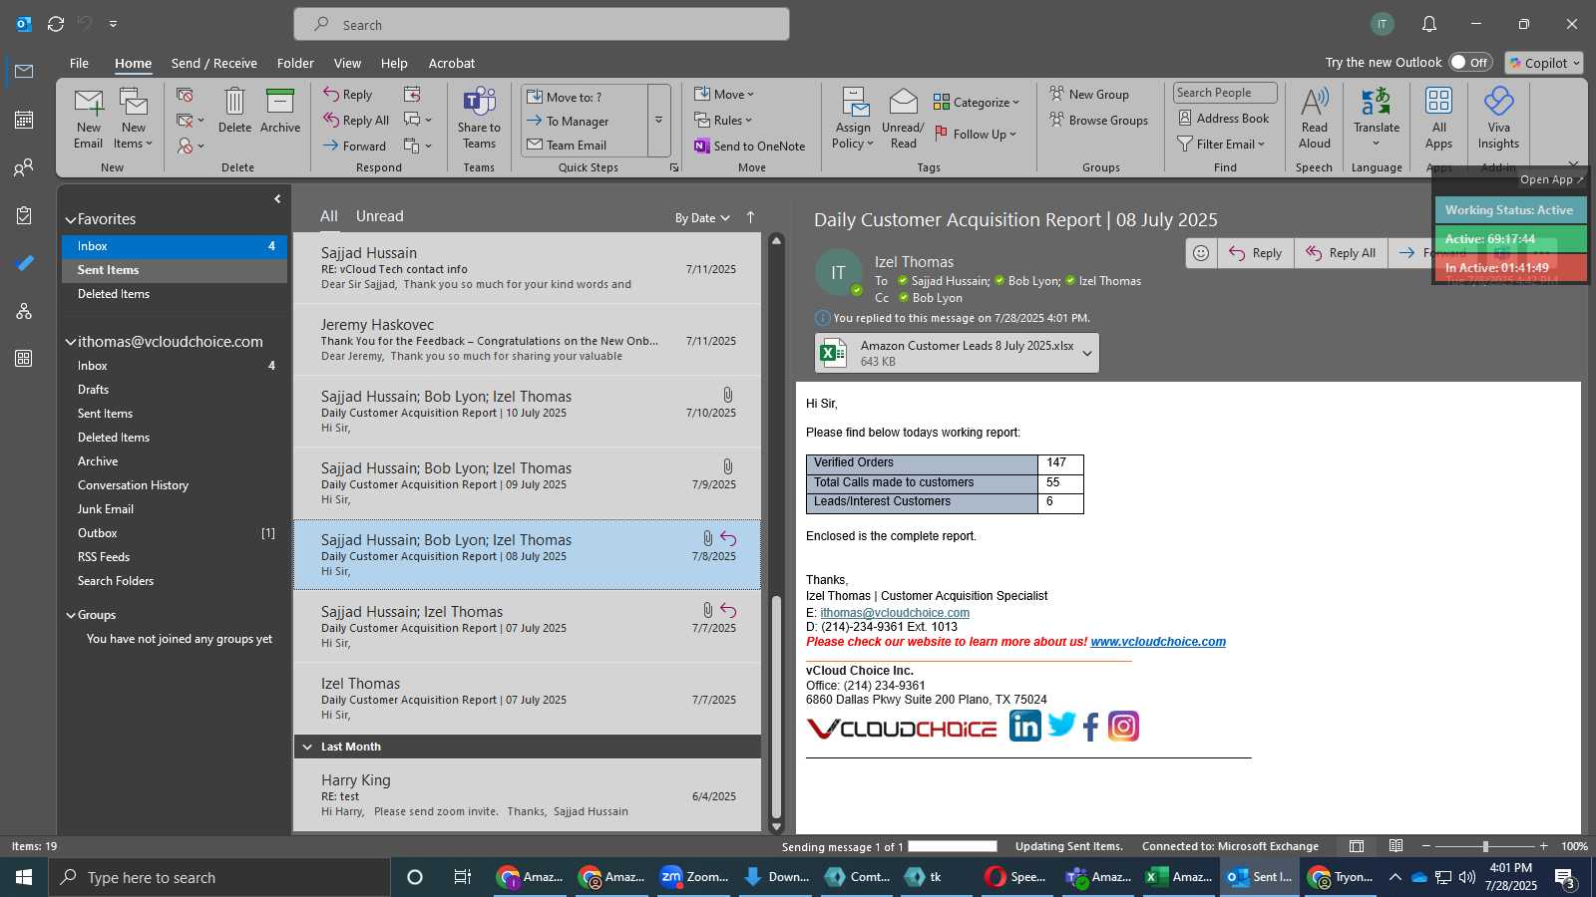
Task: Forward the email from the ribbon
Action: pos(354,146)
